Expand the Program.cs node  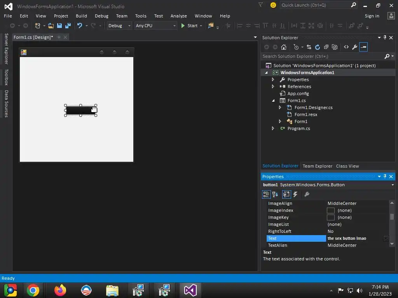[x=273, y=128]
